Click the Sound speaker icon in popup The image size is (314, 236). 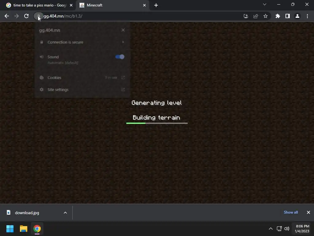(x=41, y=57)
